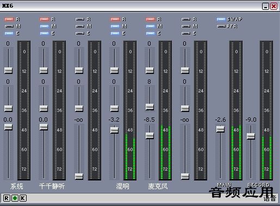
Task: Toggle the SWAP indicator button
Action: pos(221,20)
